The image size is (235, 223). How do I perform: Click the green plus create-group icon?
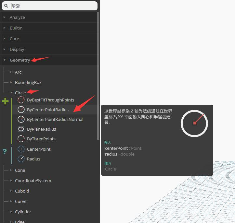point(5,101)
